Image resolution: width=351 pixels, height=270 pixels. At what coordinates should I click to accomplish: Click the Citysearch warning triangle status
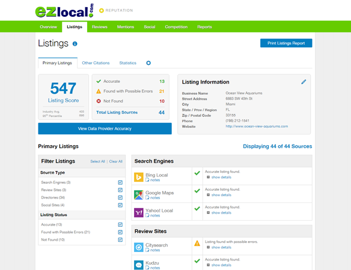(197, 243)
